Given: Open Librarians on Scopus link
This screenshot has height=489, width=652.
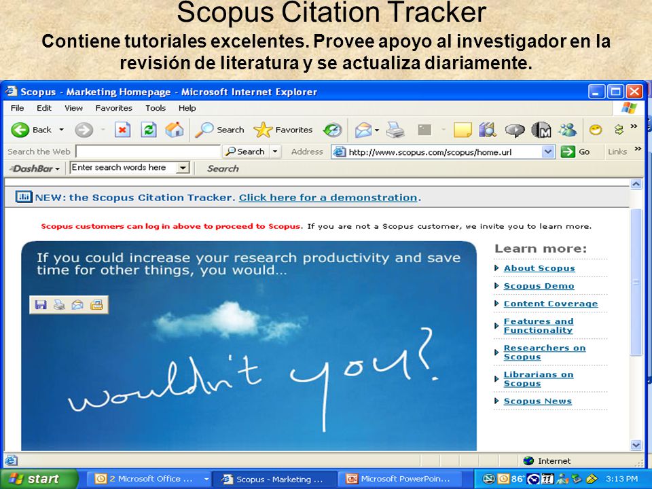Looking at the screenshot, I should 539,379.
